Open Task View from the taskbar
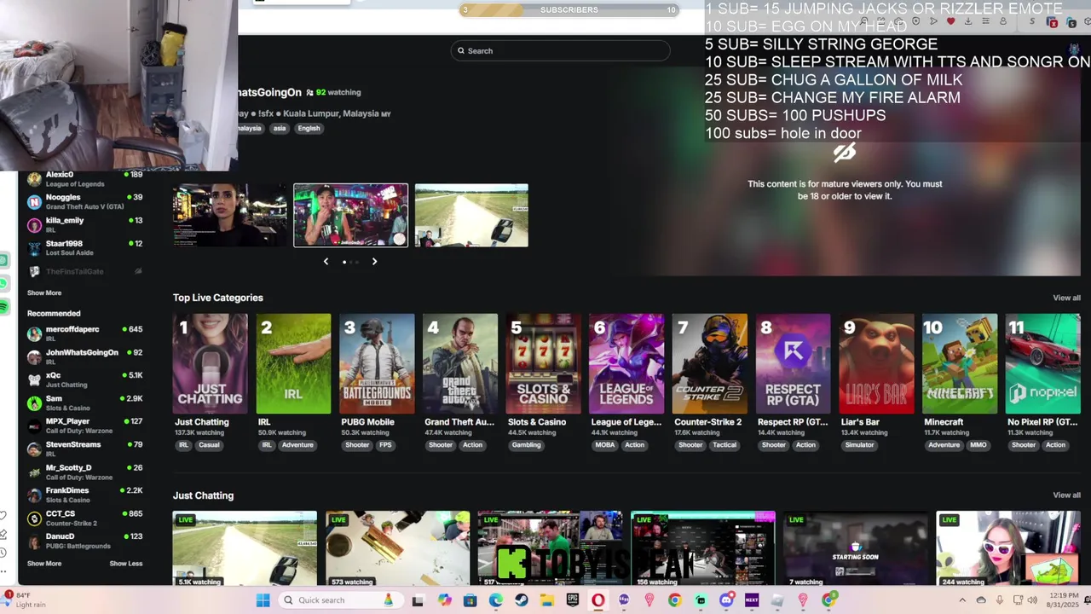This screenshot has height=614, width=1091. 418,600
